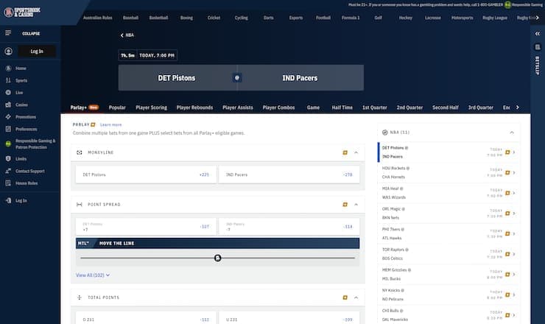Open the Half Time tab
The width and height of the screenshot is (545, 324).
click(x=342, y=108)
